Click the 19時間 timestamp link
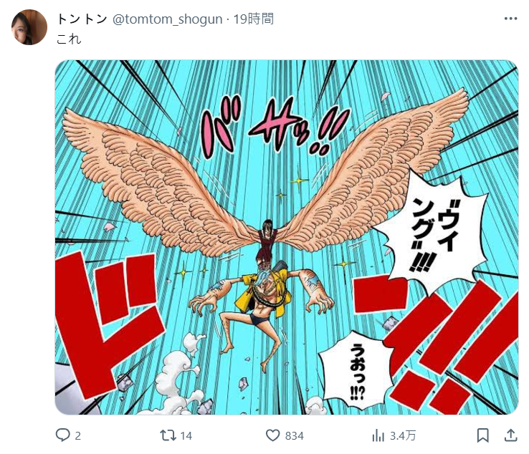529x454 pixels. click(254, 19)
